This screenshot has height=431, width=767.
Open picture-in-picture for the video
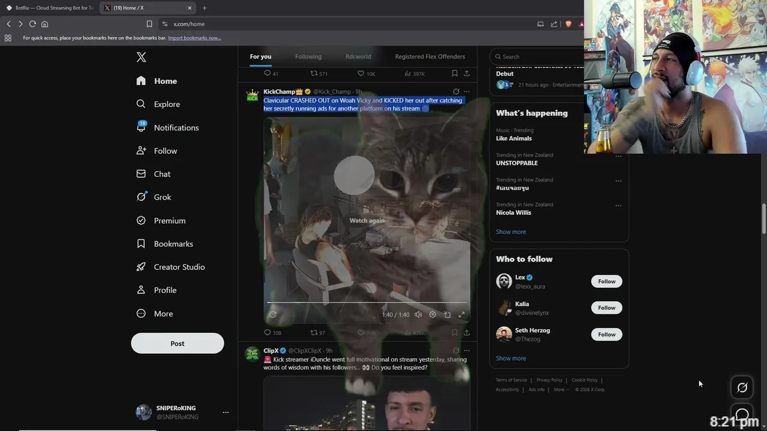tap(447, 314)
